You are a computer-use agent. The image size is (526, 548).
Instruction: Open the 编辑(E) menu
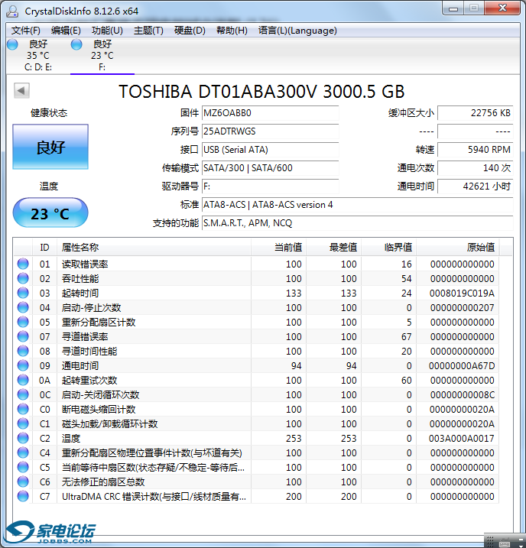tap(66, 31)
